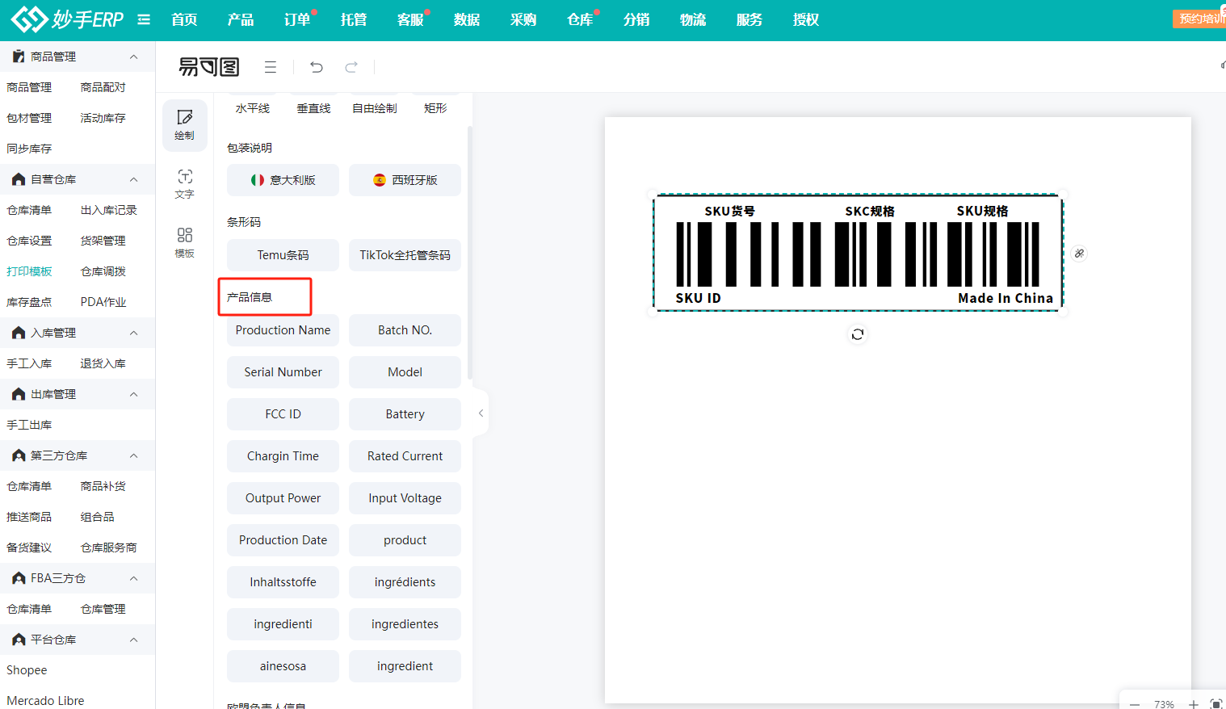
Task: Select the 文字 text tool
Action: (x=185, y=183)
